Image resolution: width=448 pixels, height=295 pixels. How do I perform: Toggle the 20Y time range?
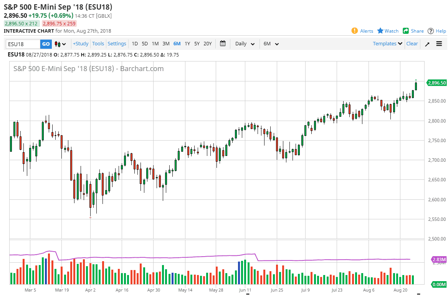tap(207, 43)
